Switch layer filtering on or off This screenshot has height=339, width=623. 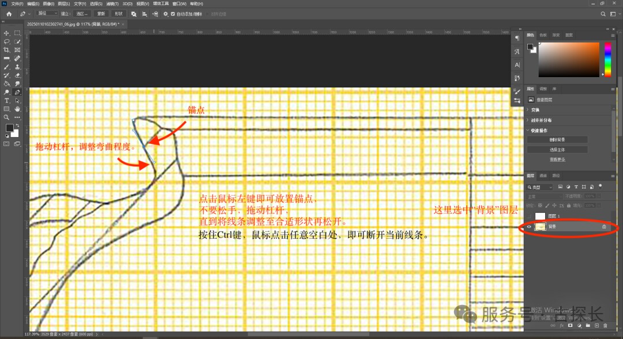click(x=601, y=185)
